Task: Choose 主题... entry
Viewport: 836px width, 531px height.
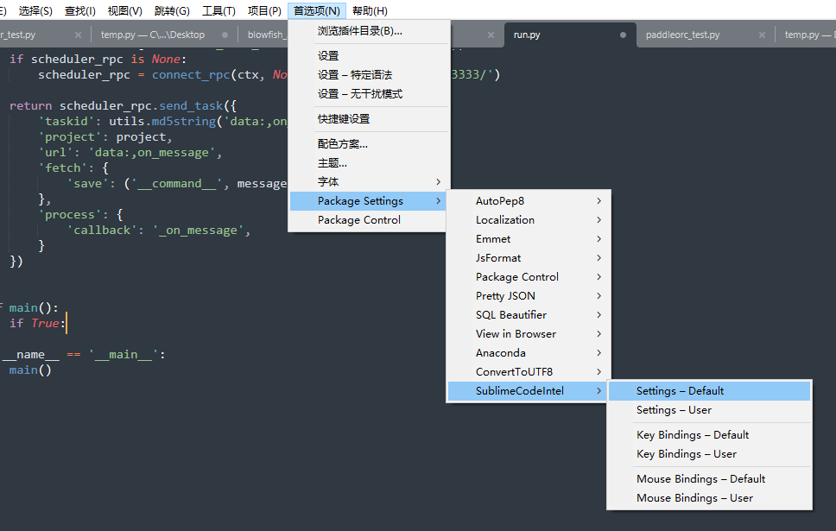Action: [369, 163]
